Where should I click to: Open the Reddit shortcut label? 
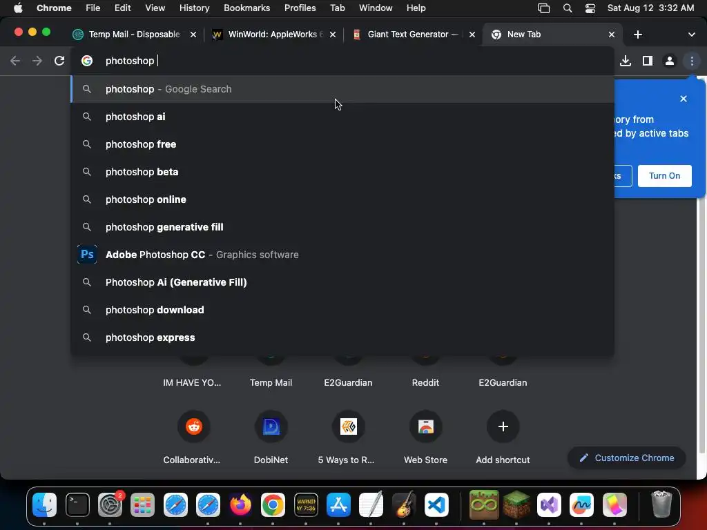[425, 382]
